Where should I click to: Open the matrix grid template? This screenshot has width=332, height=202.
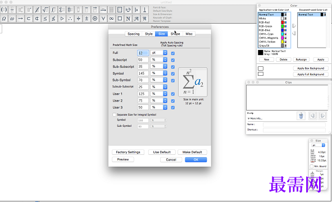[111, 10]
